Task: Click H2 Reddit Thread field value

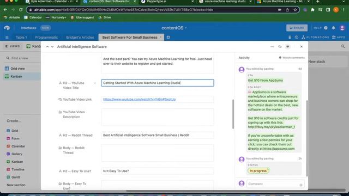Action: tap(158, 135)
